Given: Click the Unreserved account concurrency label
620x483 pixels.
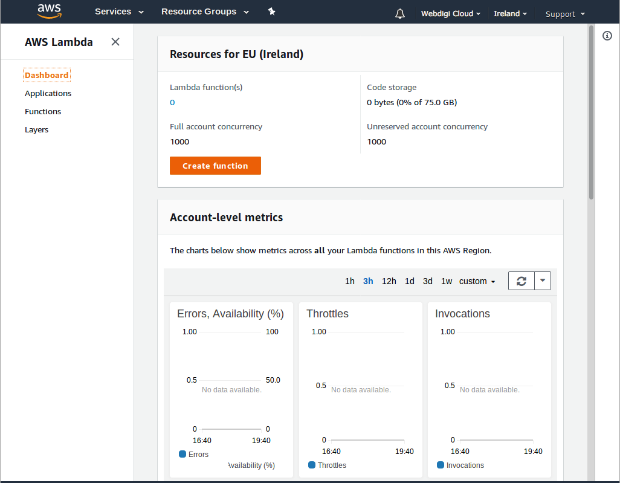Looking at the screenshot, I should [x=427, y=126].
